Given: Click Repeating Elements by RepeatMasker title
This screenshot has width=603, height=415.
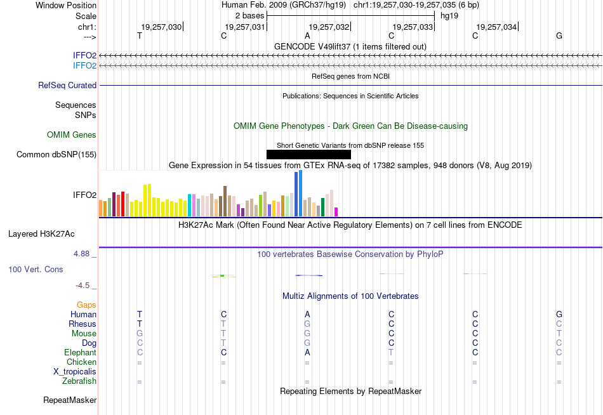Looking at the screenshot, I should click(351, 392).
